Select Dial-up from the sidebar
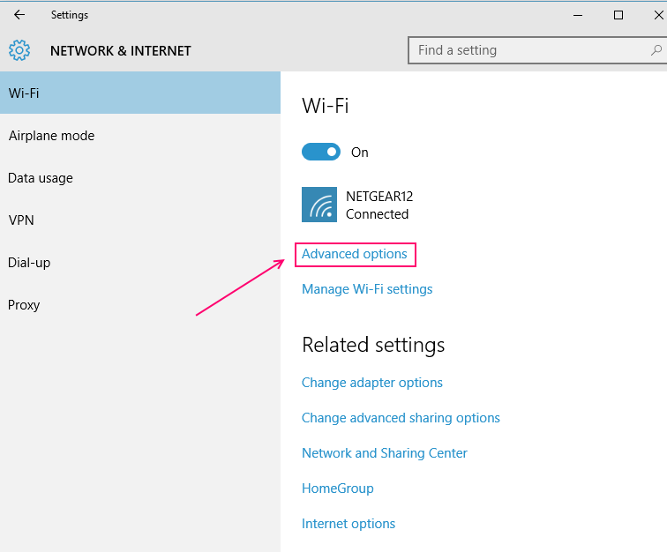 (31, 263)
